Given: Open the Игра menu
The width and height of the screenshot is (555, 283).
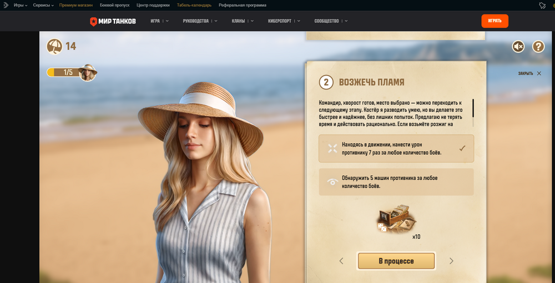Looking at the screenshot, I should tap(155, 21).
